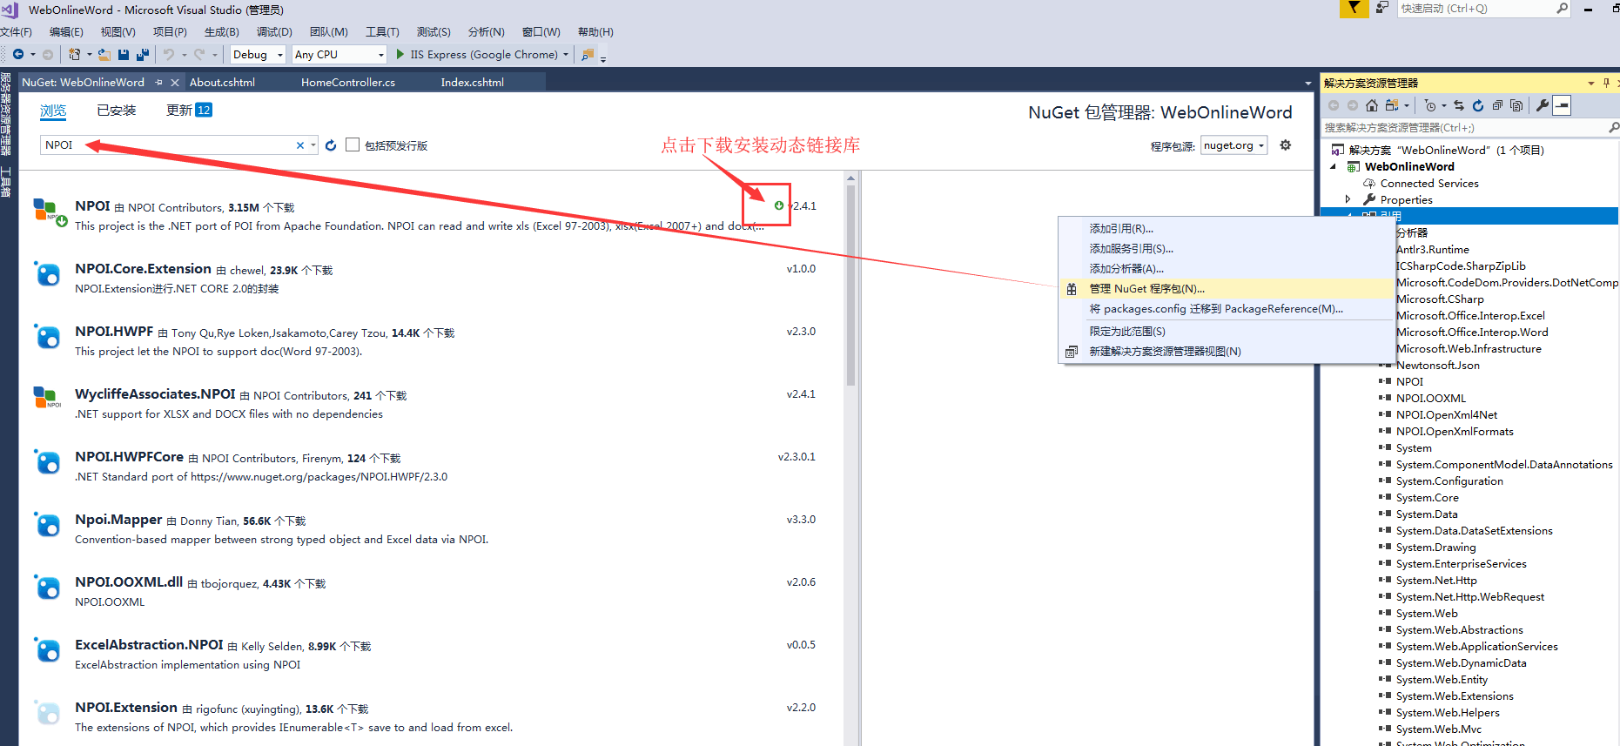Click the Pending Changes Filter clock icon
Viewport: 1620px width, 746px height.
coord(1430,105)
